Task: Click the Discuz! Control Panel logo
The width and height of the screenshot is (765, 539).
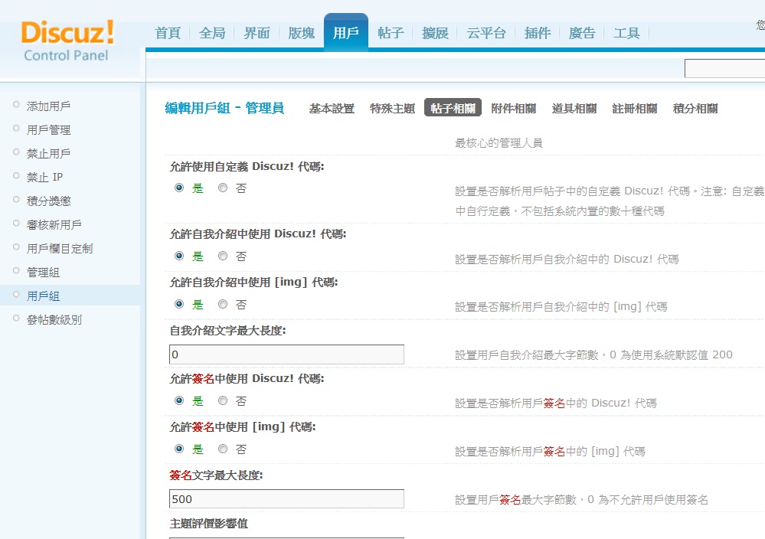Action: point(67,41)
